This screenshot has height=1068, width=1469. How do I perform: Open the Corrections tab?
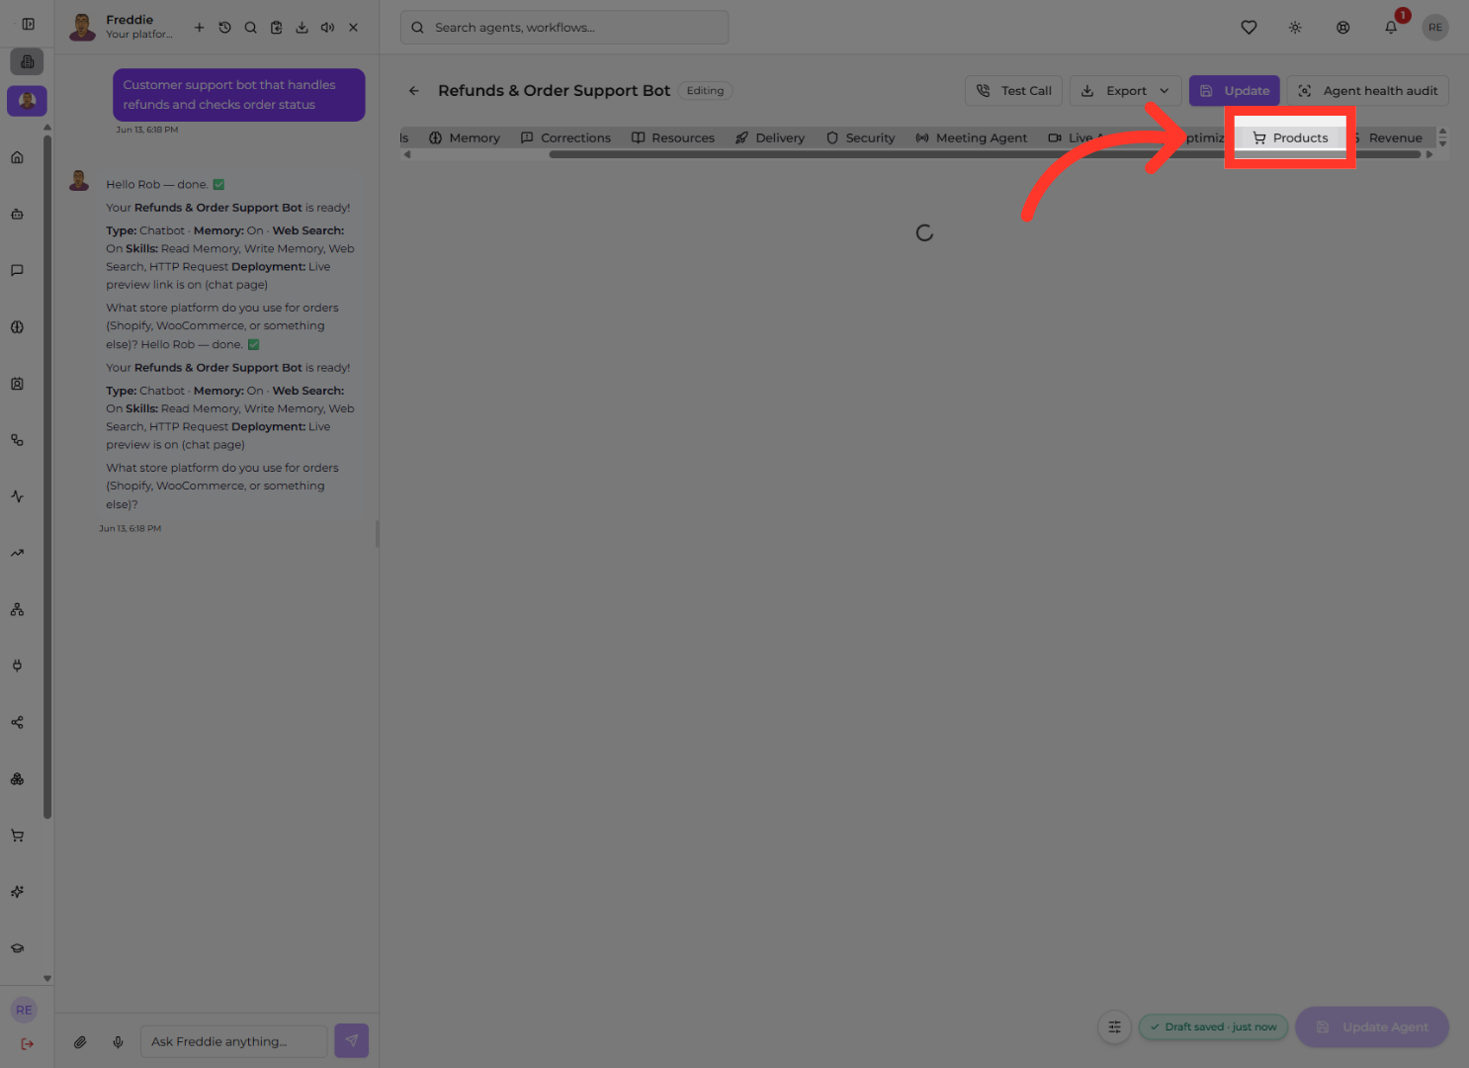point(565,138)
